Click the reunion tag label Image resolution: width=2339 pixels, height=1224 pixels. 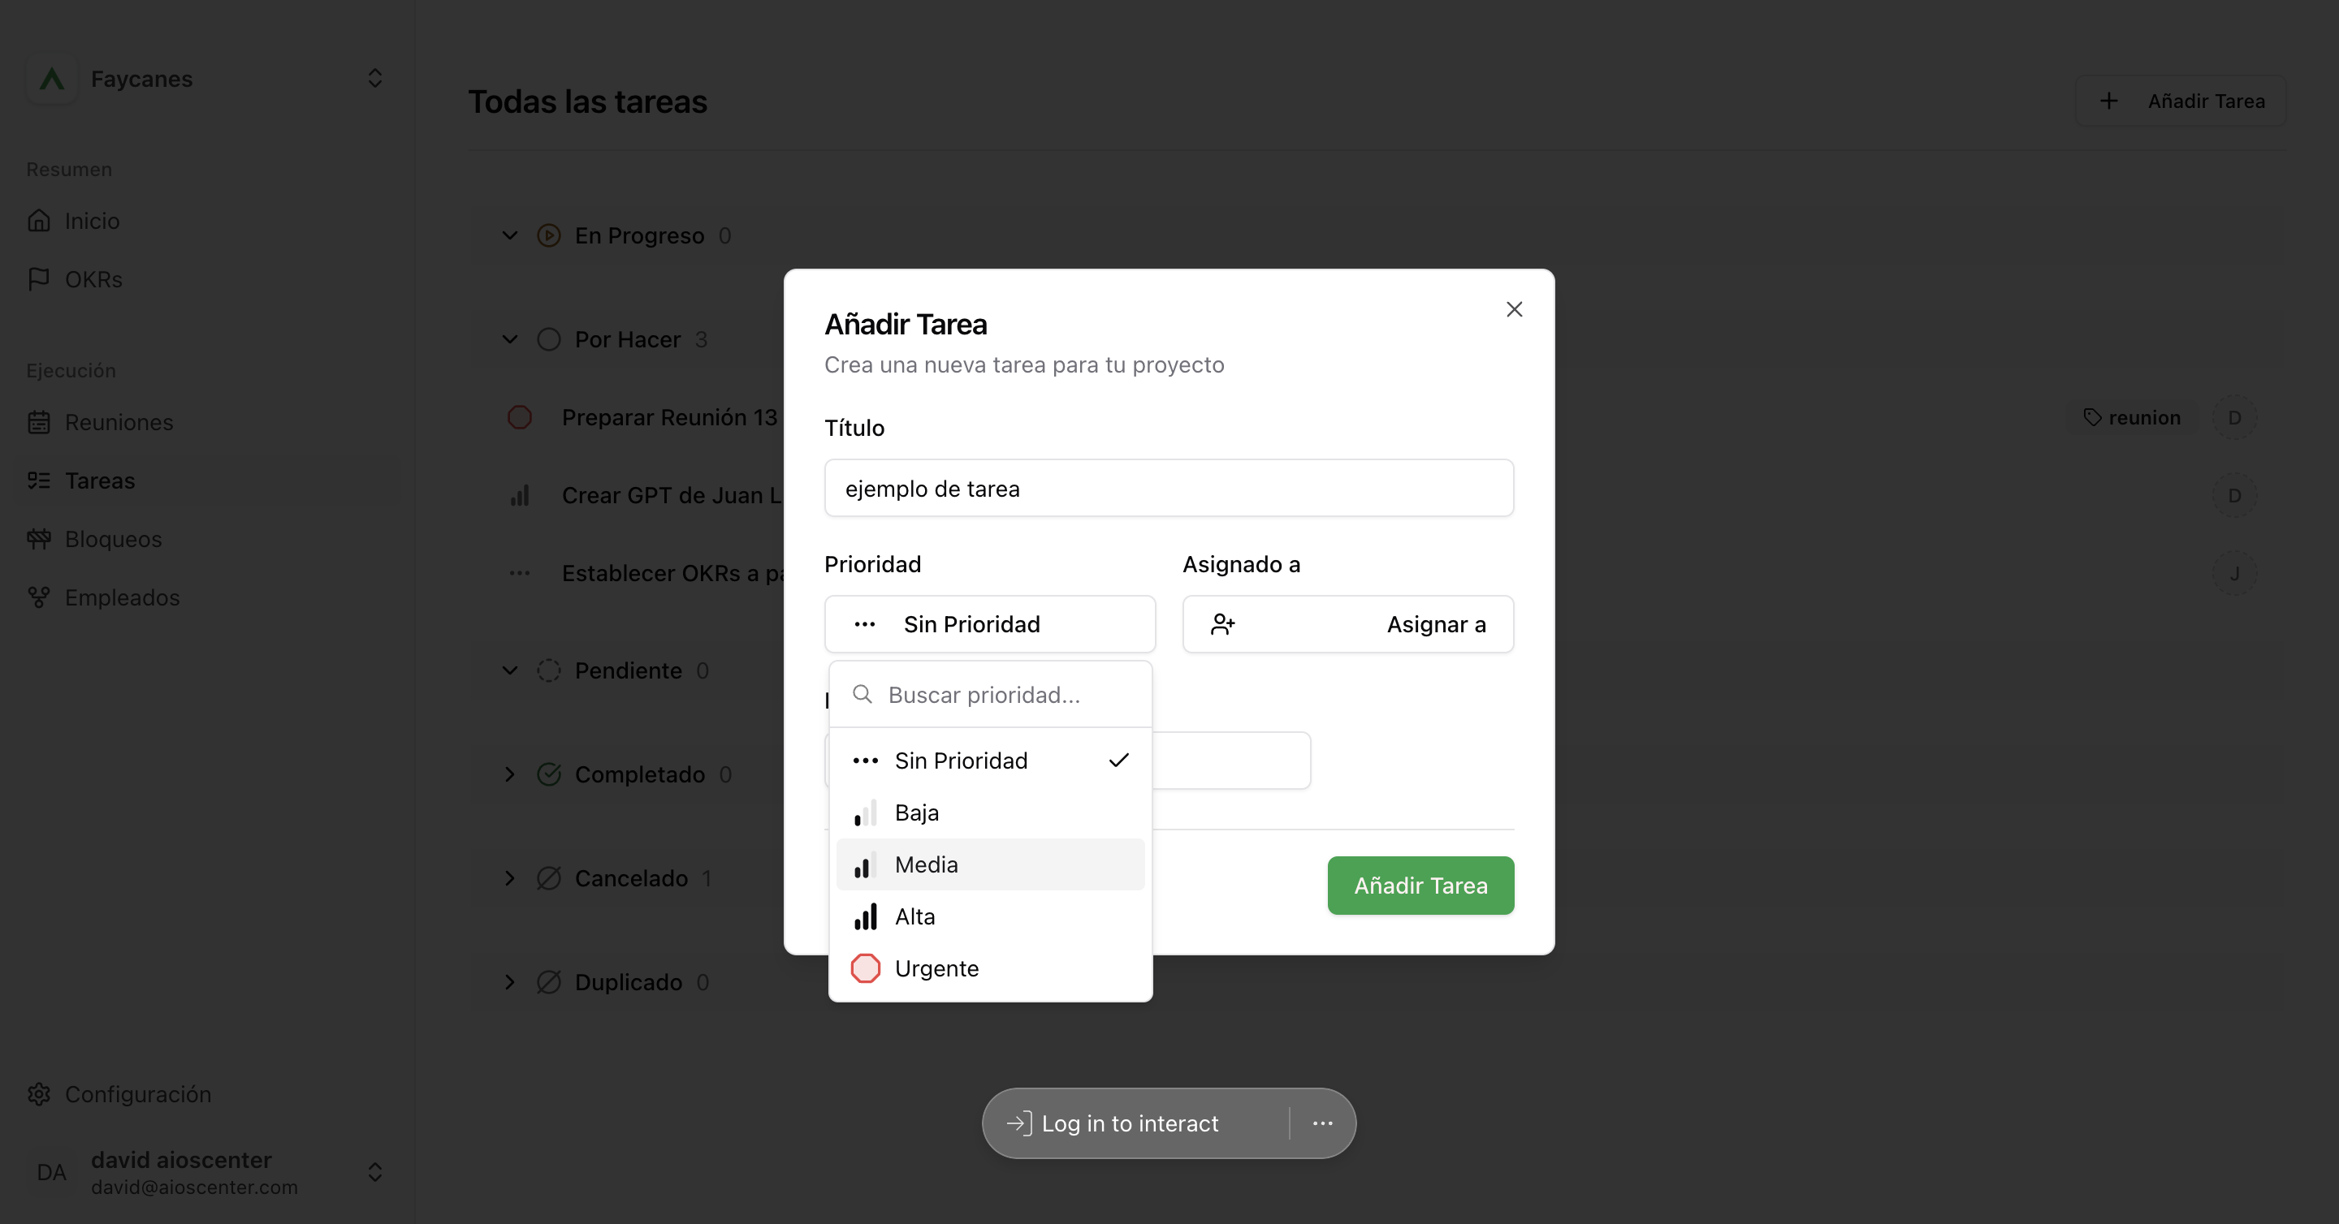pos(2132,417)
